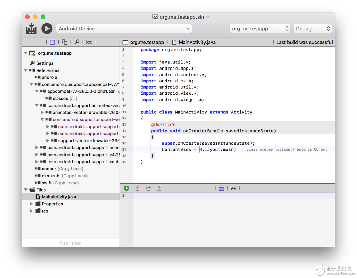Image resolution: width=357 pixels, height=278 pixels.
Task: Open the org.me.testapp project selector popup
Action: click(260, 29)
